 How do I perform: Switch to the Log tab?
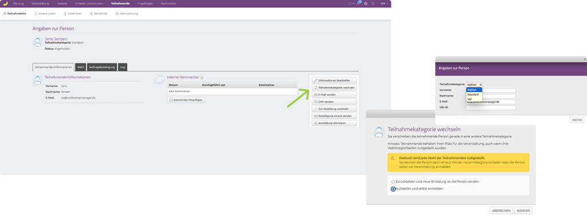123,67
